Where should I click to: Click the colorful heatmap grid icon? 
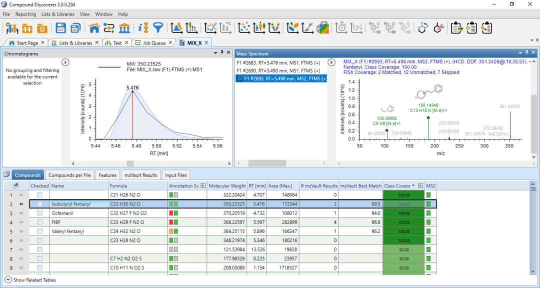point(323,28)
